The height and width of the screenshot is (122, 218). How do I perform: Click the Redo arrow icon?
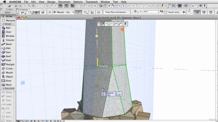tap(42, 6)
